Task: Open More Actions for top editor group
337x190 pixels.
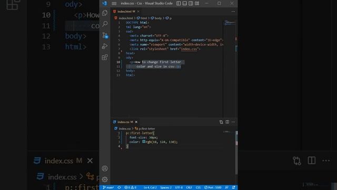Action: tap(233, 12)
